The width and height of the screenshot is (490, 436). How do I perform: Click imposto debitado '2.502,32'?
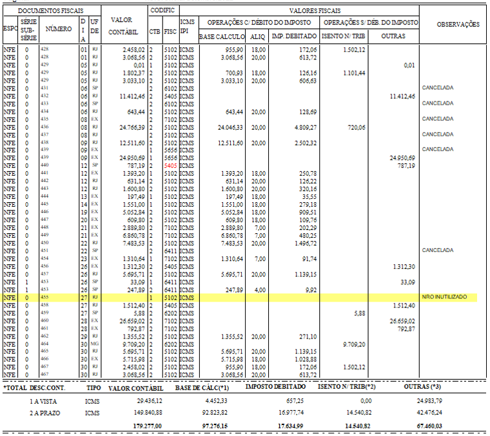coord(306,143)
